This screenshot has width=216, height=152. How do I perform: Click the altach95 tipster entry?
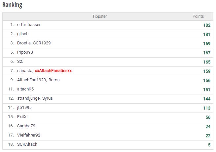click(25, 89)
